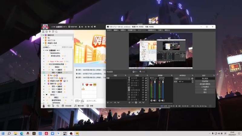
Task: Toggle visibility of 窗口采集 2 source
Action: tap(143, 100)
